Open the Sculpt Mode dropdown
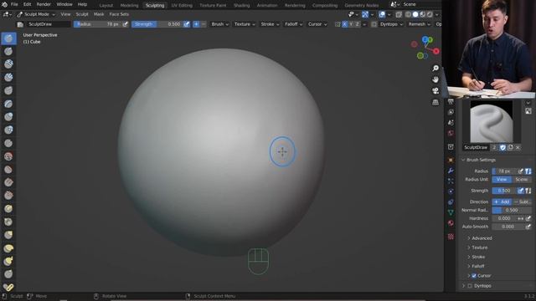The image size is (536, 301). tap(36, 14)
